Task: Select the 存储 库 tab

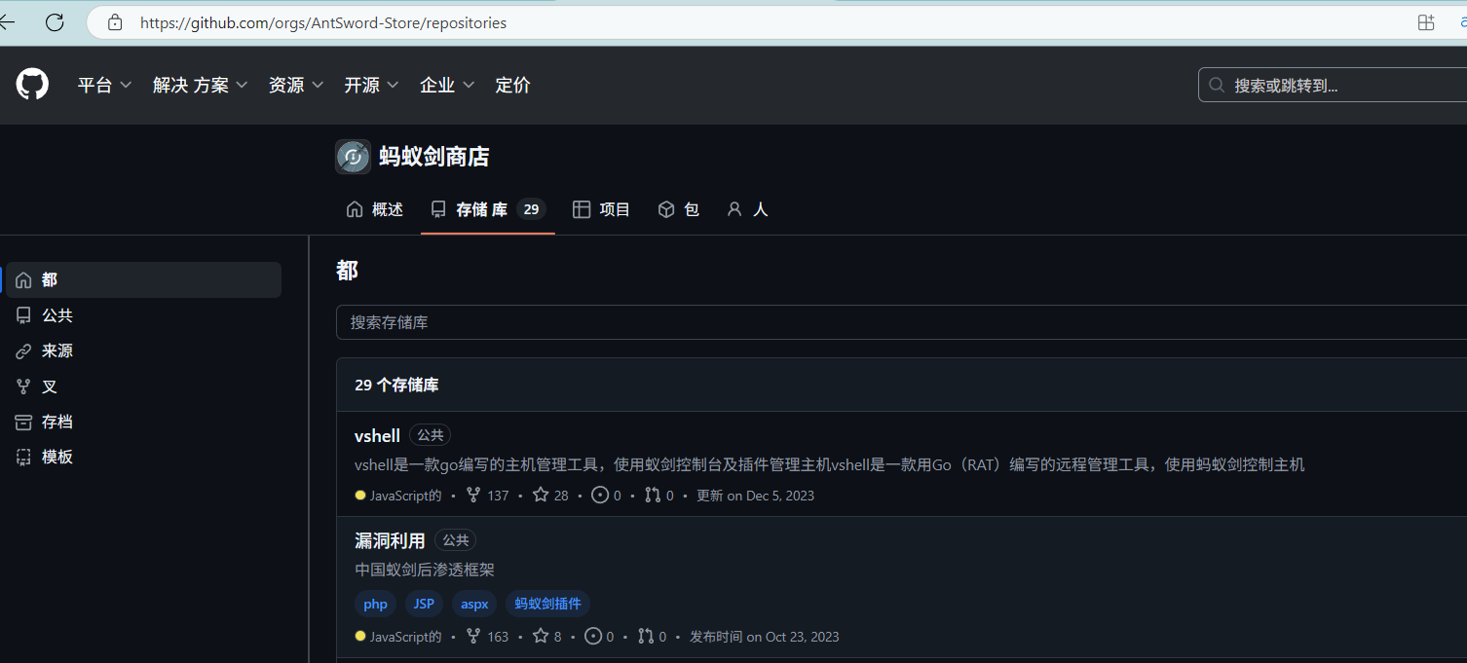Action: [488, 209]
